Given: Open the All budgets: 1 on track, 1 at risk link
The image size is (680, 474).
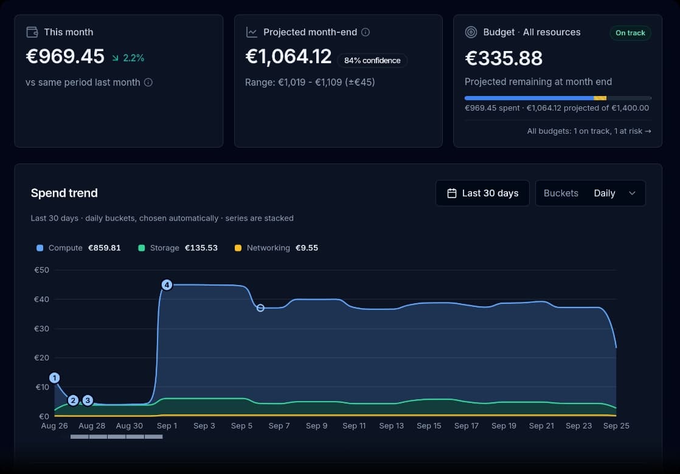Looking at the screenshot, I should pyautogui.click(x=589, y=131).
